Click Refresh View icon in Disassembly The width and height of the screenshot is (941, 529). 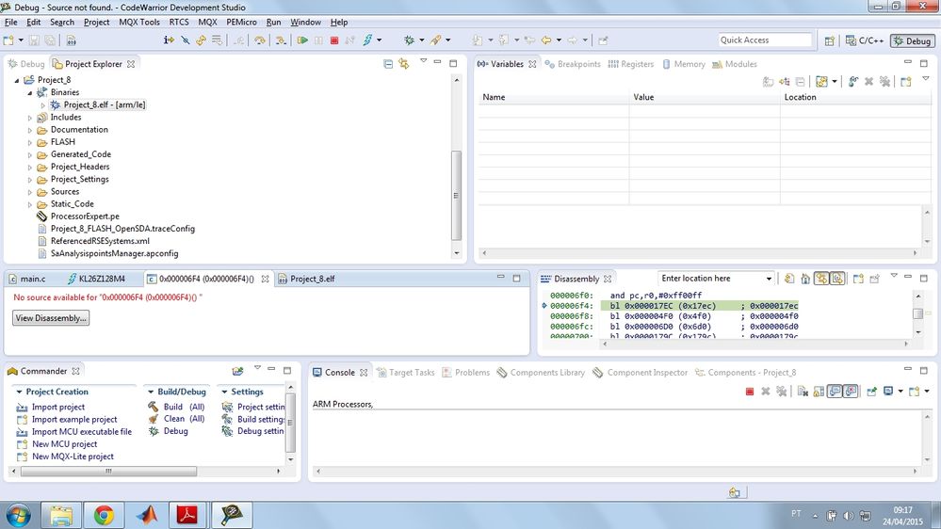click(x=789, y=279)
